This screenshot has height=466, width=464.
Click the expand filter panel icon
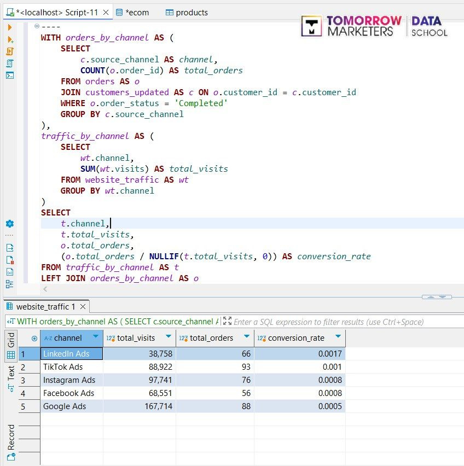point(227,321)
